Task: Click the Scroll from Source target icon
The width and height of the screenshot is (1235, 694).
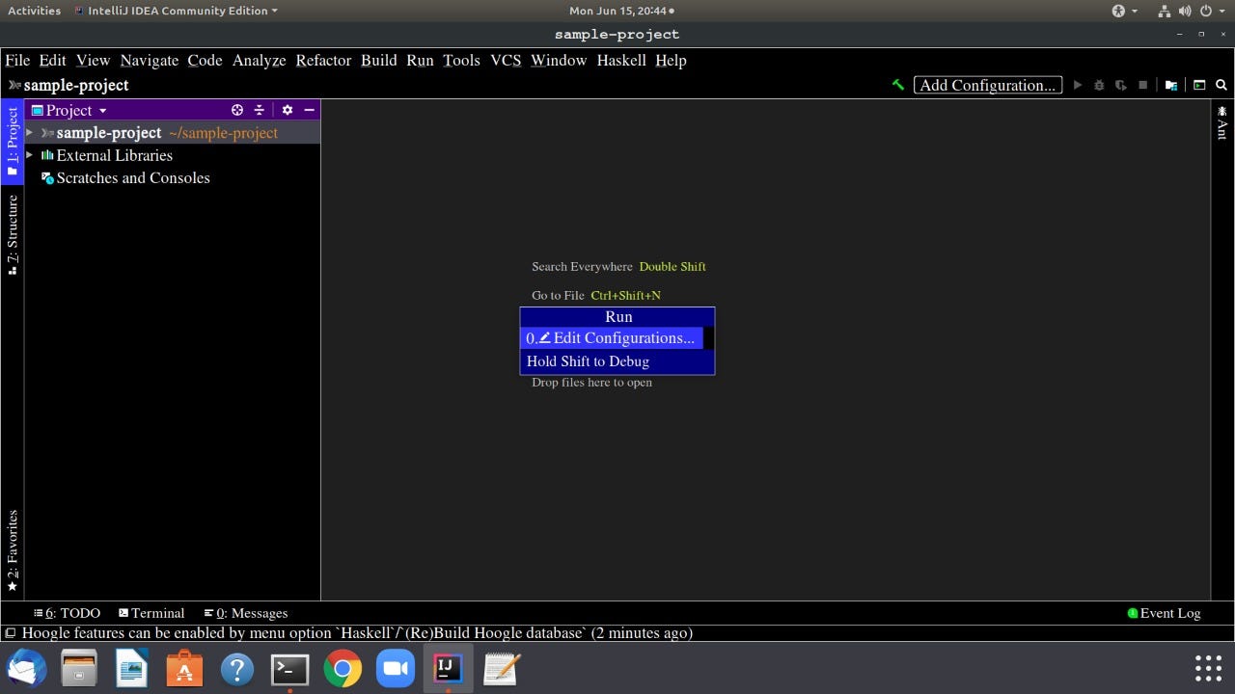Action: pos(237,110)
